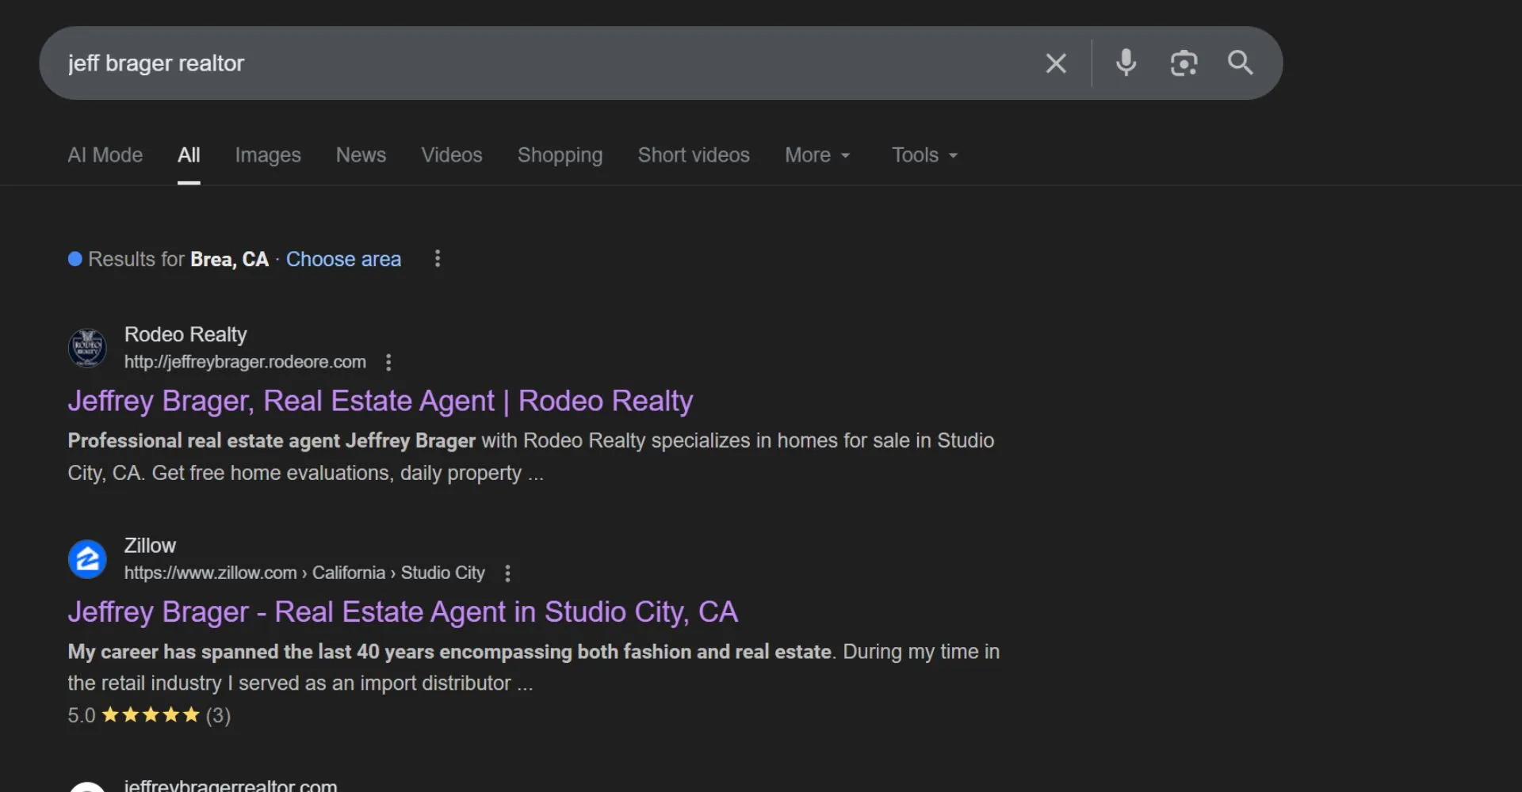Click the Rodeo Realty site favicon
The height and width of the screenshot is (792, 1522).
87,348
